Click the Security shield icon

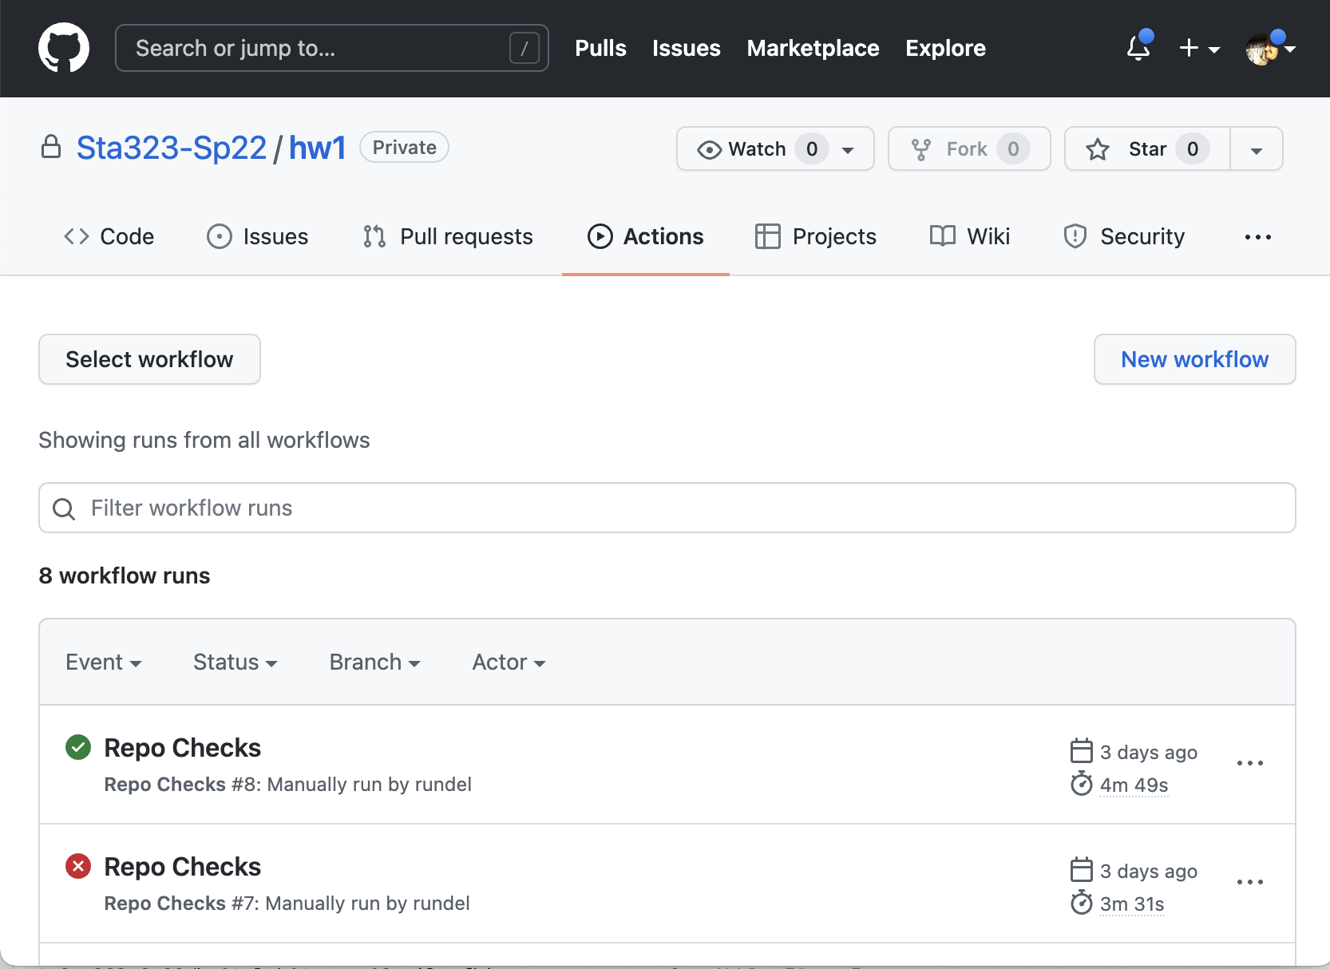pos(1075,236)
